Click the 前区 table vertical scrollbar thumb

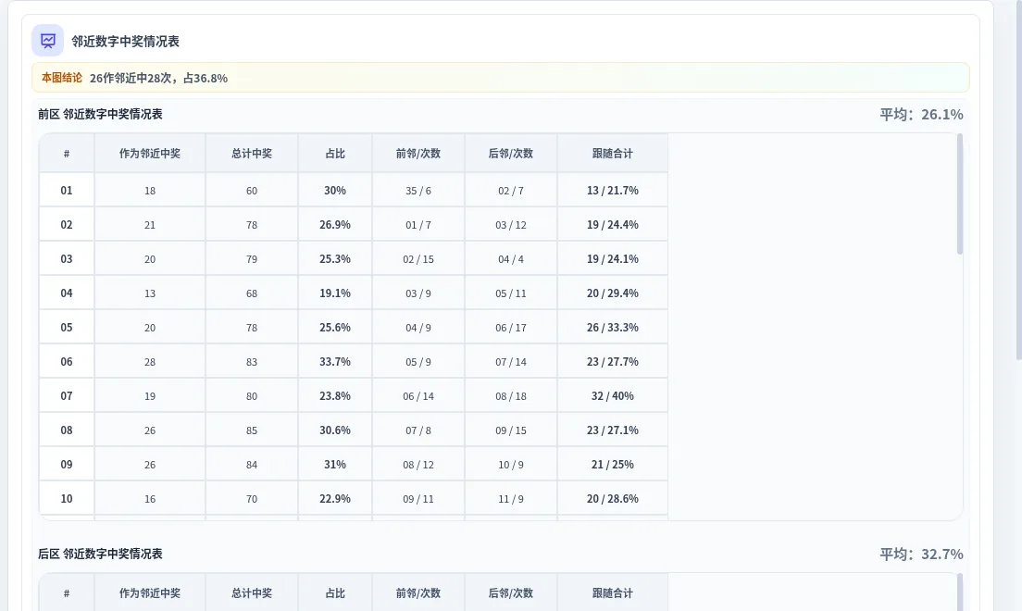pyautogui.click(x=959, y=193)
